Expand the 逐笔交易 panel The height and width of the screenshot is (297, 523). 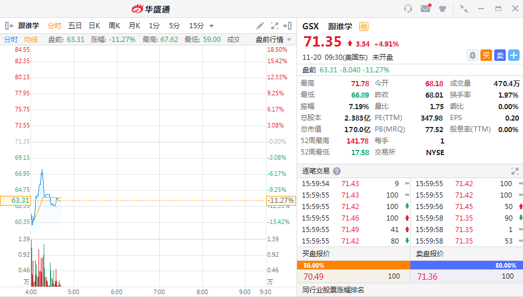click(x=515, y=171)
